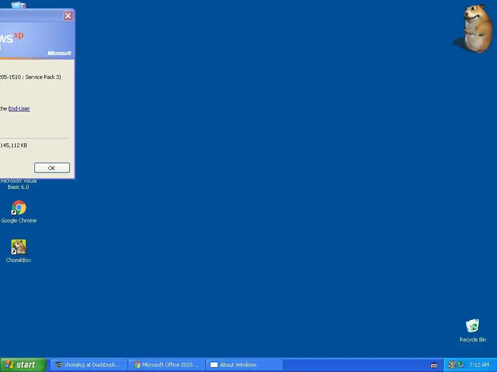The width and height of the screenshot is (497, 372).
Task: Open the Google Chrome desktop shortcut
Action: (x=19, y=212)
